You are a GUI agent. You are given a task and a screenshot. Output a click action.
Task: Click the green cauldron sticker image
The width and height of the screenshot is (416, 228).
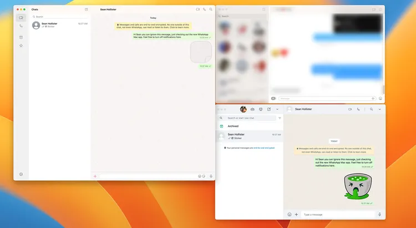pyautogui.click(x=357, y=186)
